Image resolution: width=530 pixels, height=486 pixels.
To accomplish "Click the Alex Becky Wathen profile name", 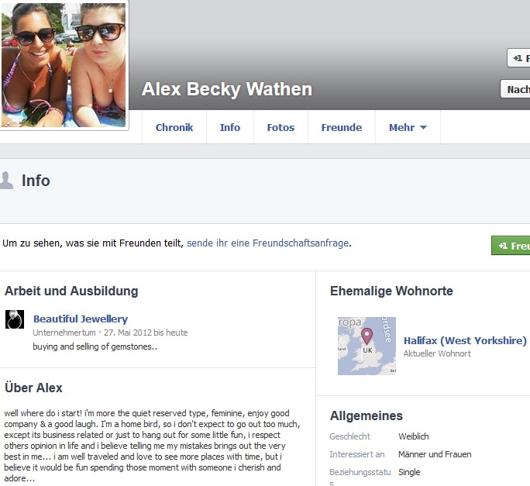I will 227,89.
